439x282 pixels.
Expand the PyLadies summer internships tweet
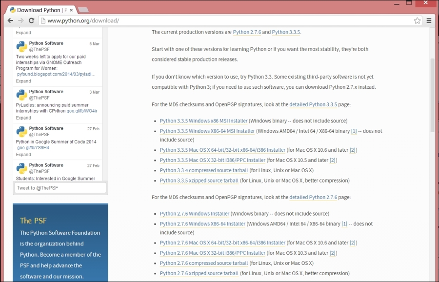coord(23,118)
